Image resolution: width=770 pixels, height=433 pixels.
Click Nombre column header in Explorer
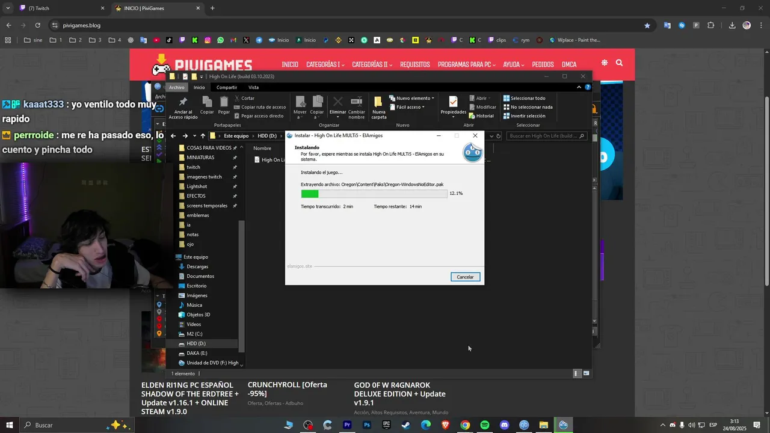262,148
